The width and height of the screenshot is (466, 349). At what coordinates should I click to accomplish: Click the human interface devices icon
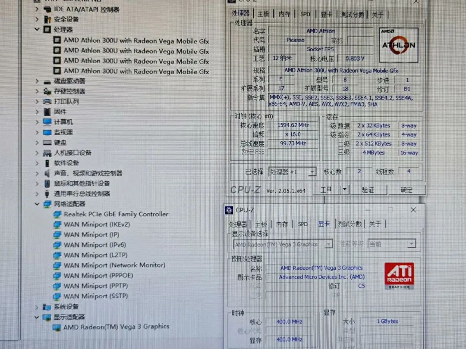pyautogui.click(x=47, y=153)
